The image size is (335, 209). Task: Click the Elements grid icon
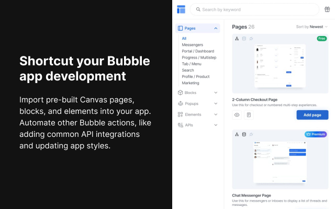180,114
